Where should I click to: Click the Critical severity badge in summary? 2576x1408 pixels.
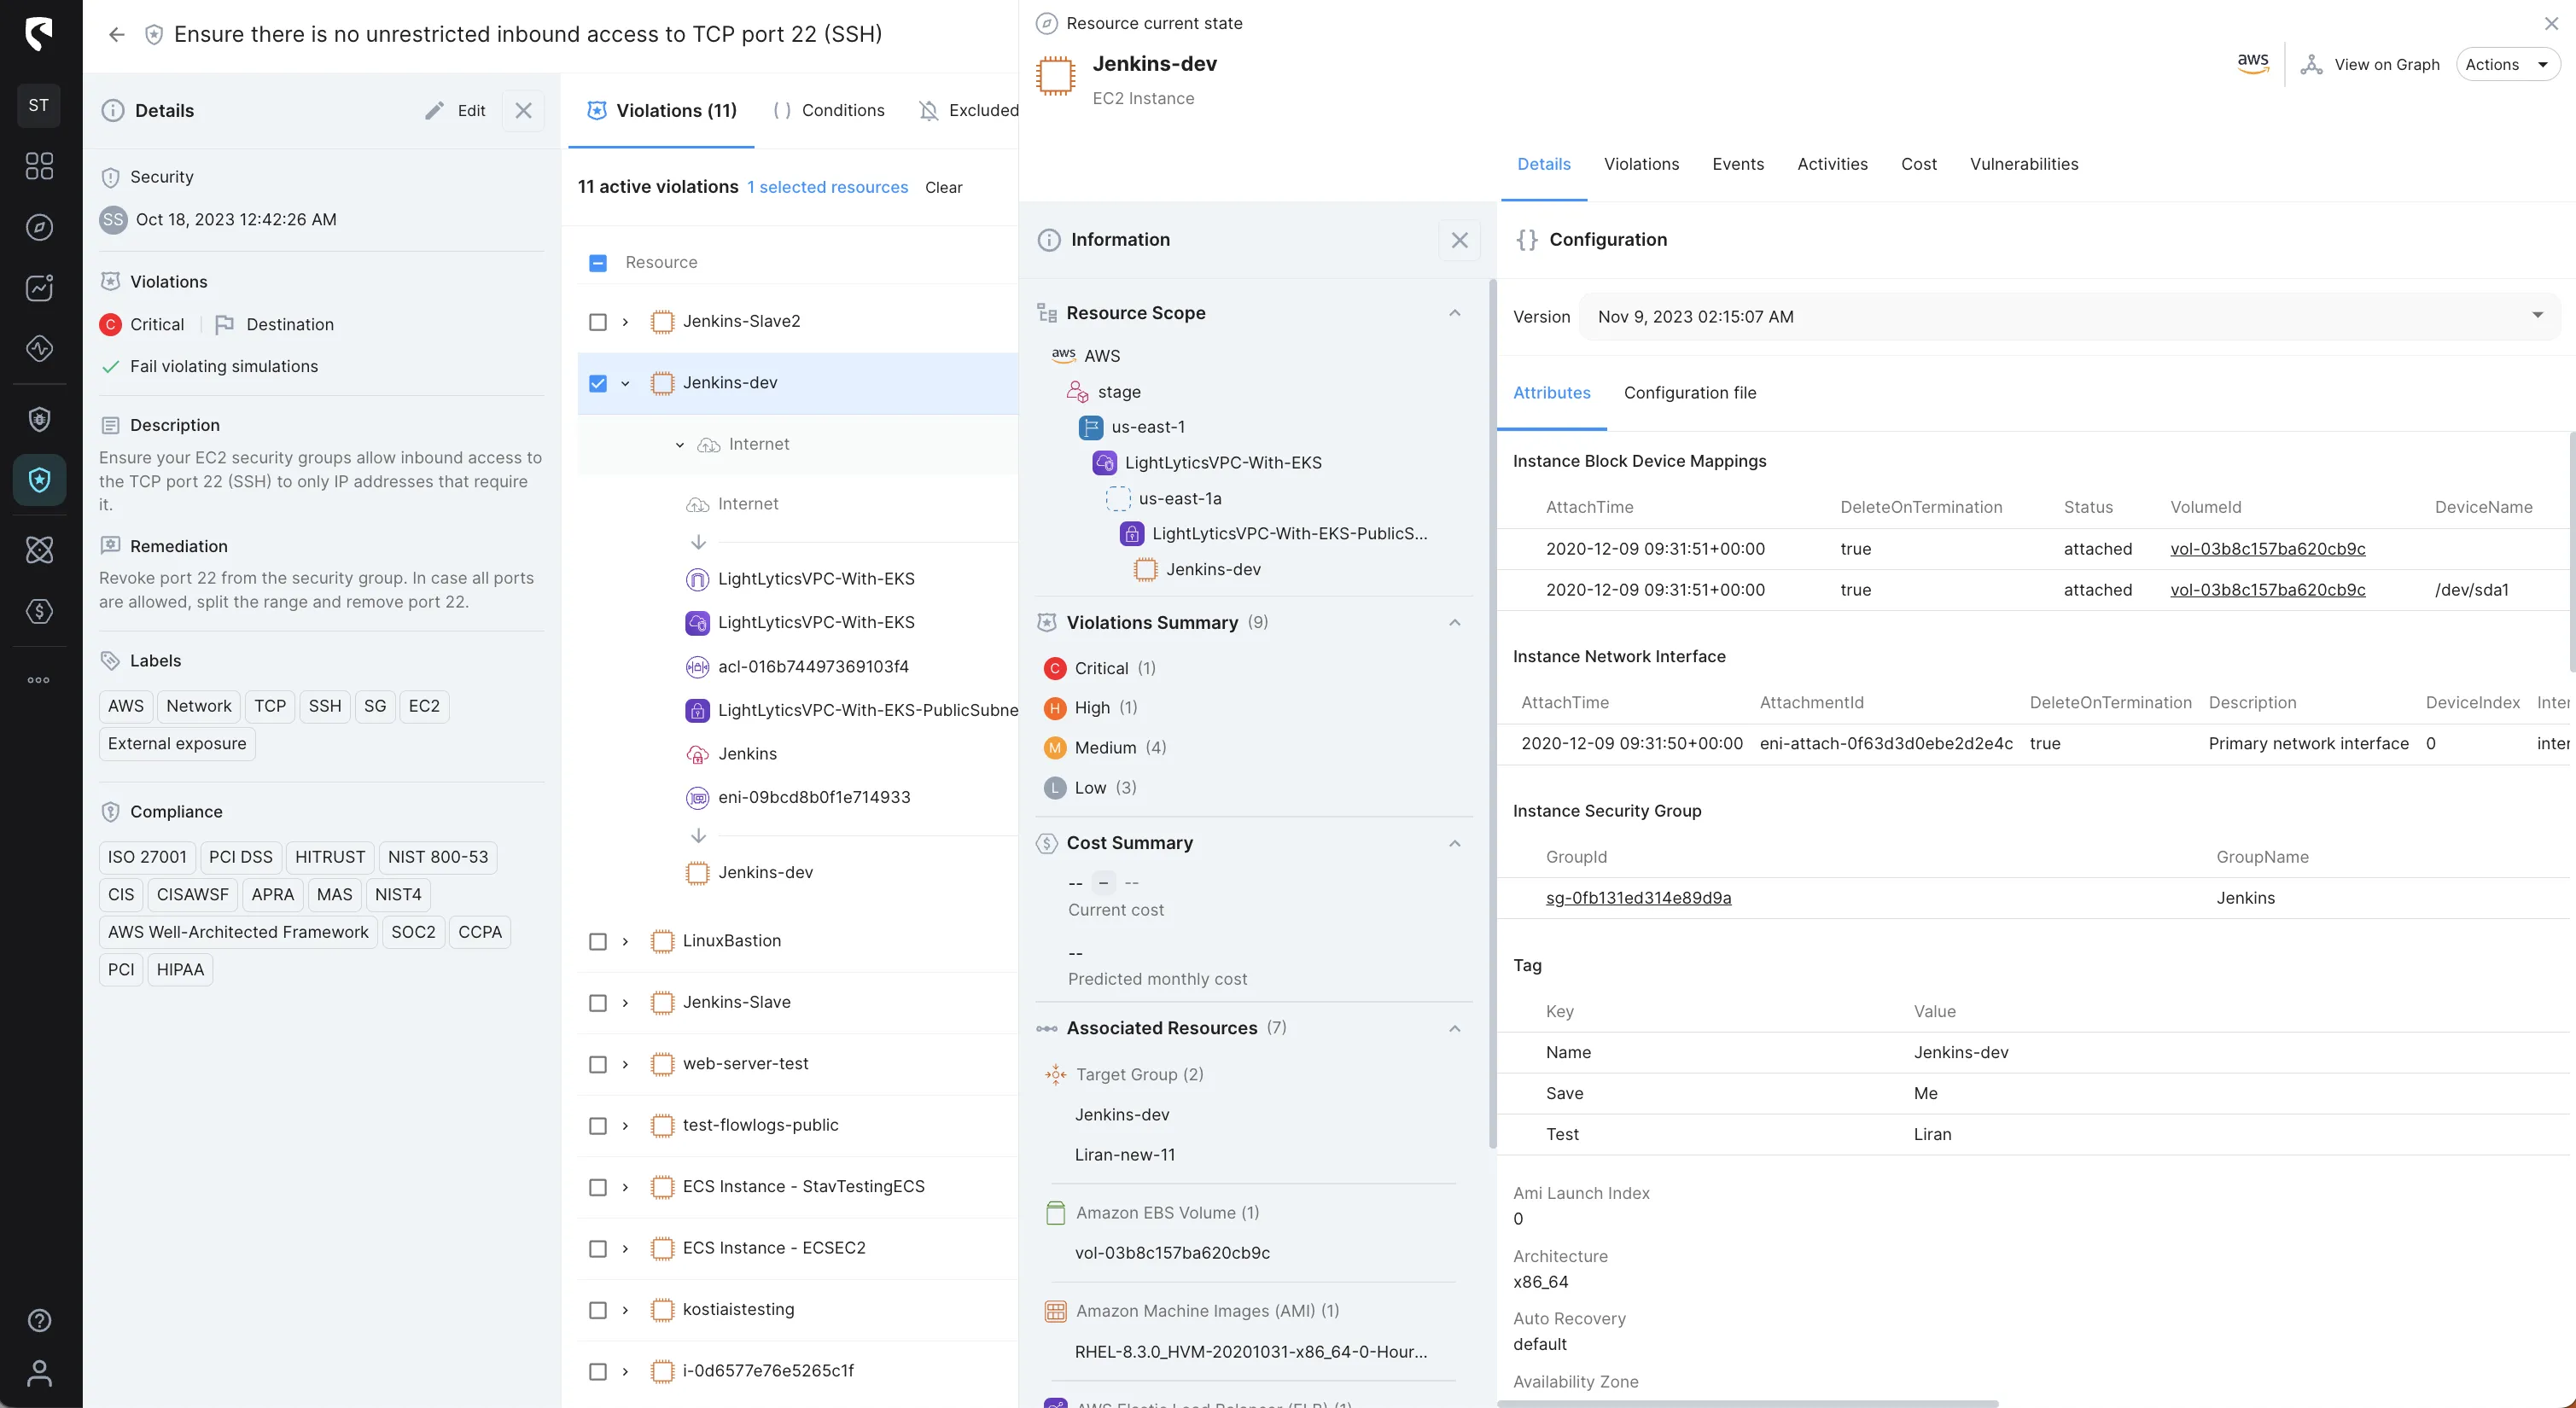(x=1054, y=668)
